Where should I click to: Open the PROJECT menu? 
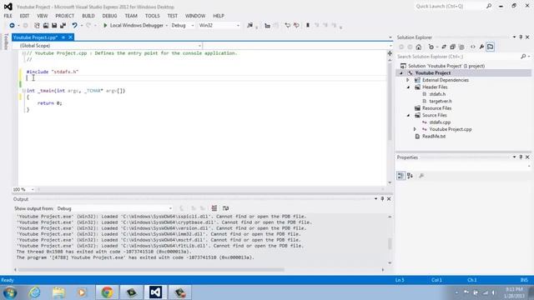[x=65, y=16]
